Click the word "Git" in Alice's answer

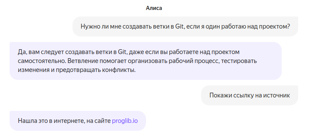(122, 52)
